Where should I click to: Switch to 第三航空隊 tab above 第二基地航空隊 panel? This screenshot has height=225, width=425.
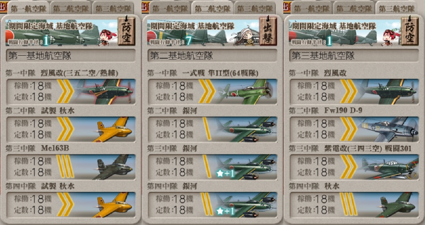tap(254, 8)
